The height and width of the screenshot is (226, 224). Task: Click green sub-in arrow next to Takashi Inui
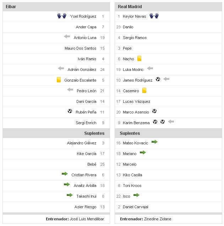[70, 195]
